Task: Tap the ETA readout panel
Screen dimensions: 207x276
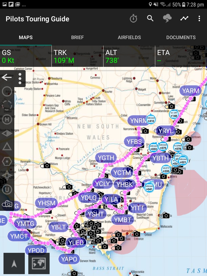Action: coord(181,56)
